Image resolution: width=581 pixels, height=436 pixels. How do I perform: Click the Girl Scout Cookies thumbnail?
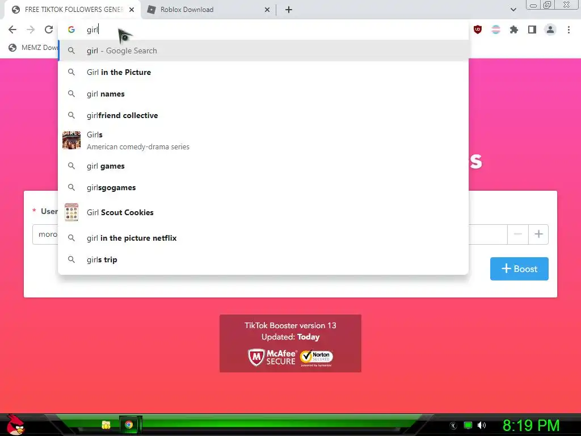(71, 212)
